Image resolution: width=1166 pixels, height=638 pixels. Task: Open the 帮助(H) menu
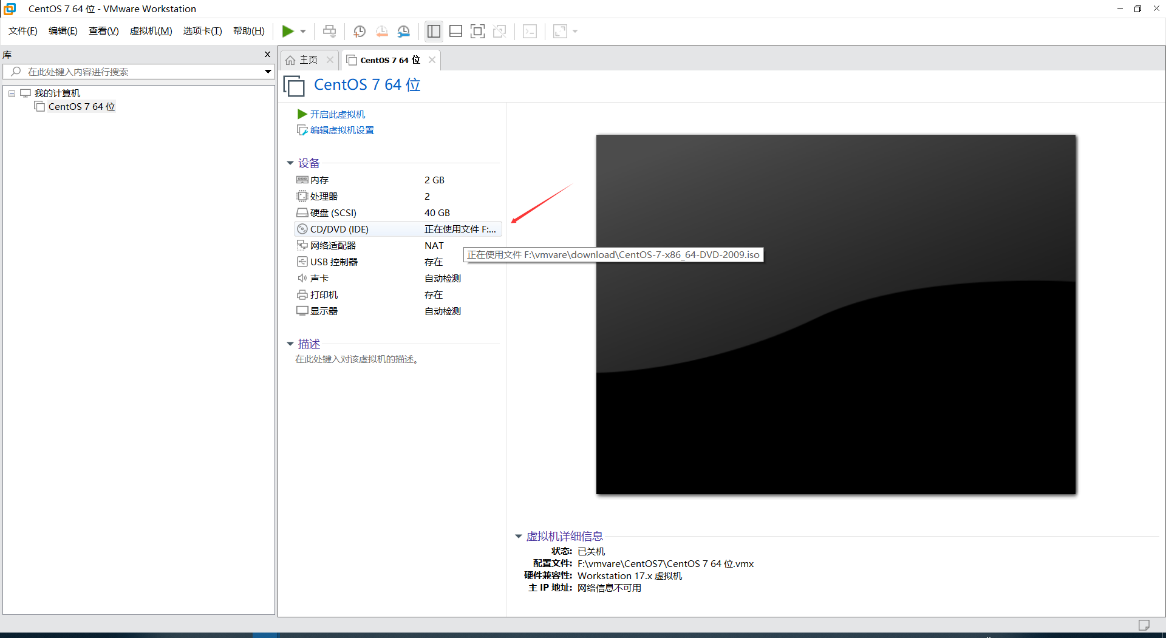pos(249,31)
